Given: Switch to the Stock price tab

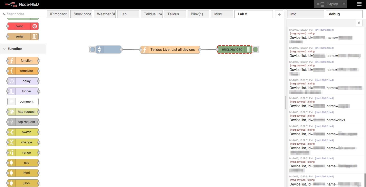Looking at the screenshot, I should click(82, 14).
